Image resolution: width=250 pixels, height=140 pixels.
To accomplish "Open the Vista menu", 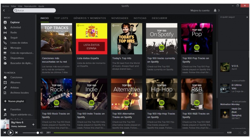I will click(20, 6).
